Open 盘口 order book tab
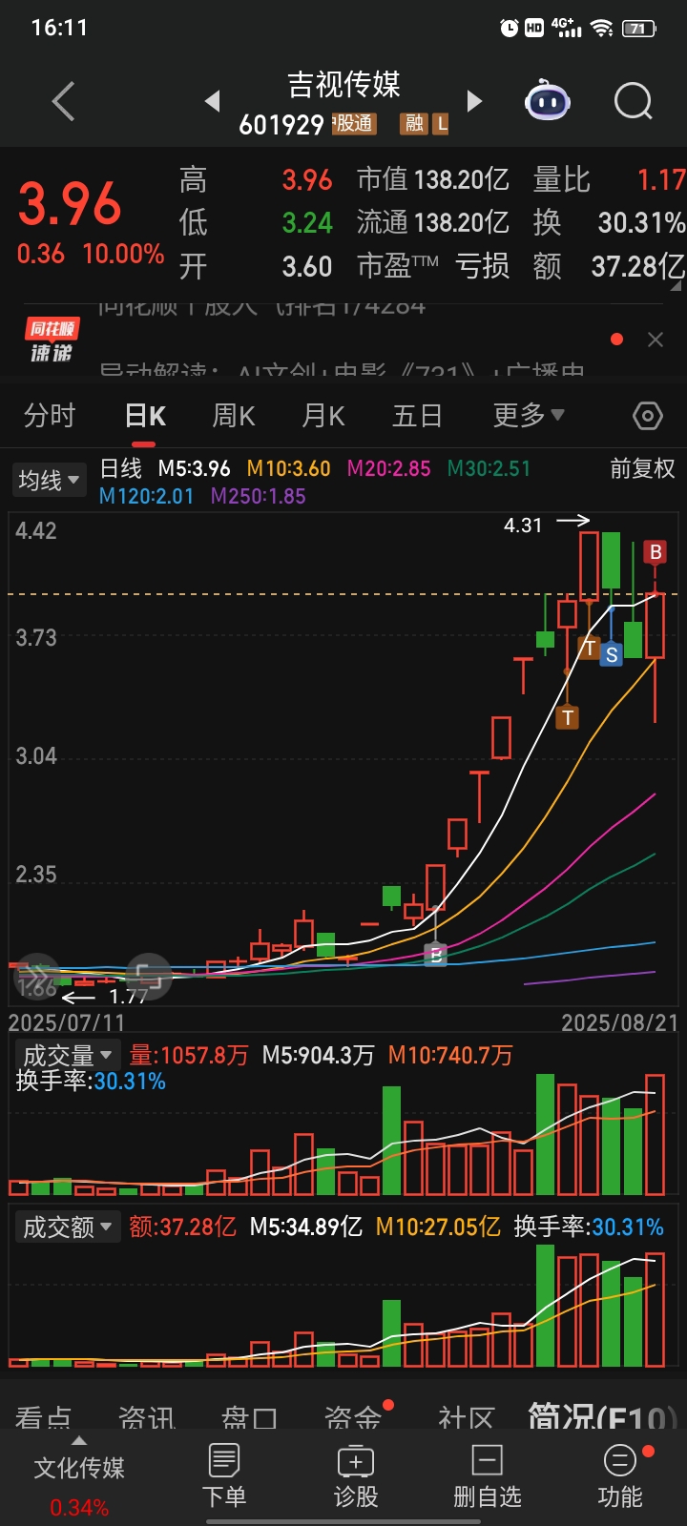The image size is (687, 1526). 249,1418
